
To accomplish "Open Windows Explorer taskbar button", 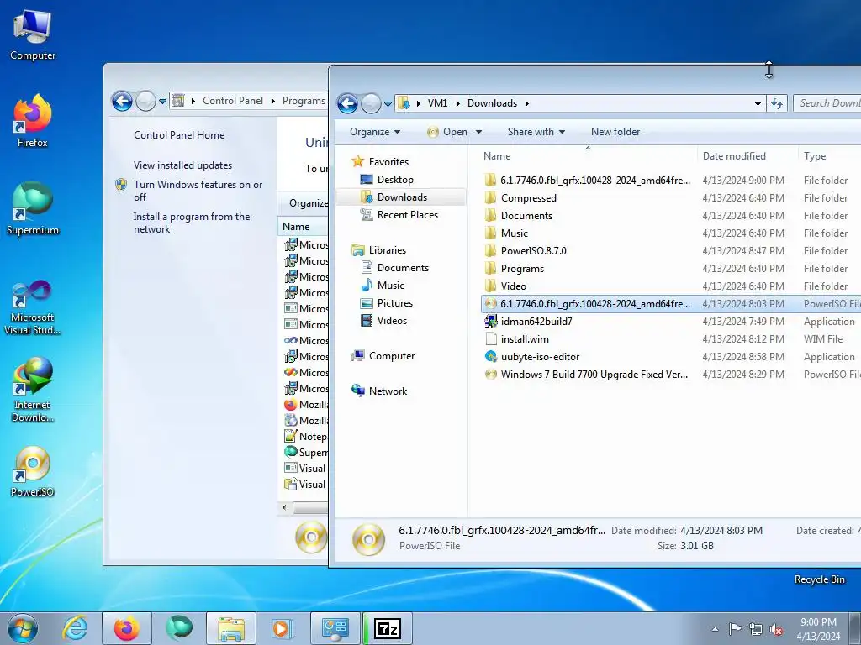I will coord(231,628).
